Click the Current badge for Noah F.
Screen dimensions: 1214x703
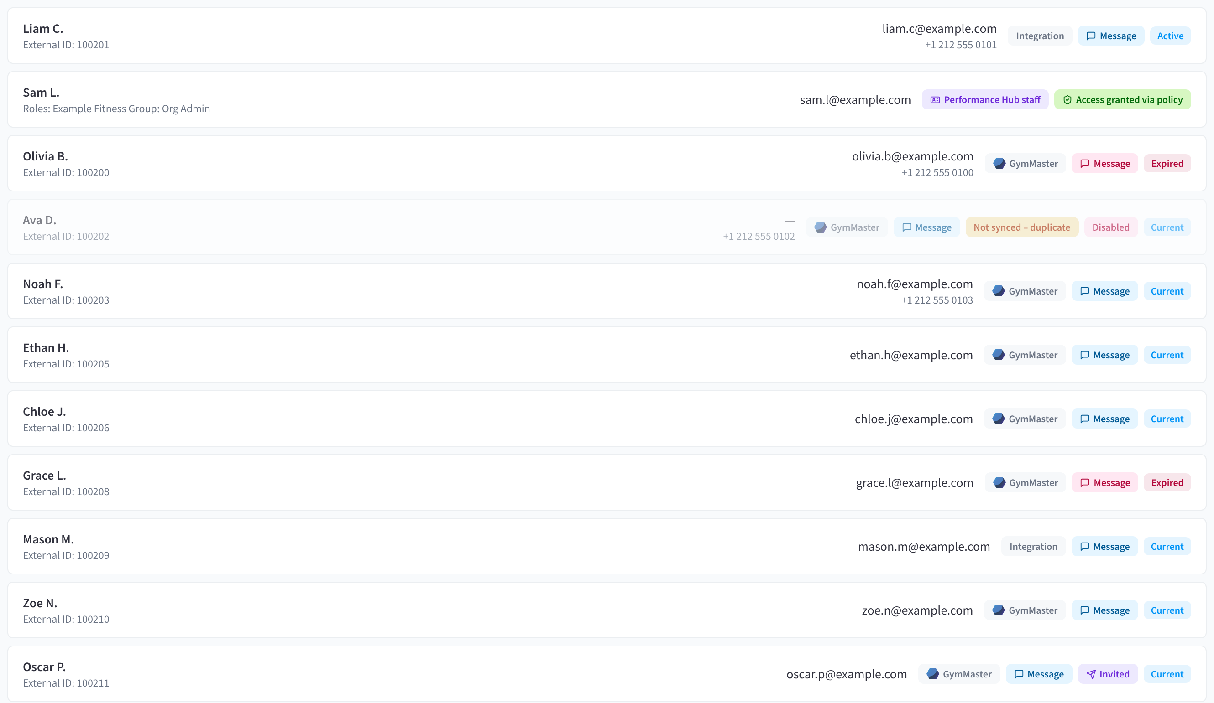click(x=1167, y=291)
